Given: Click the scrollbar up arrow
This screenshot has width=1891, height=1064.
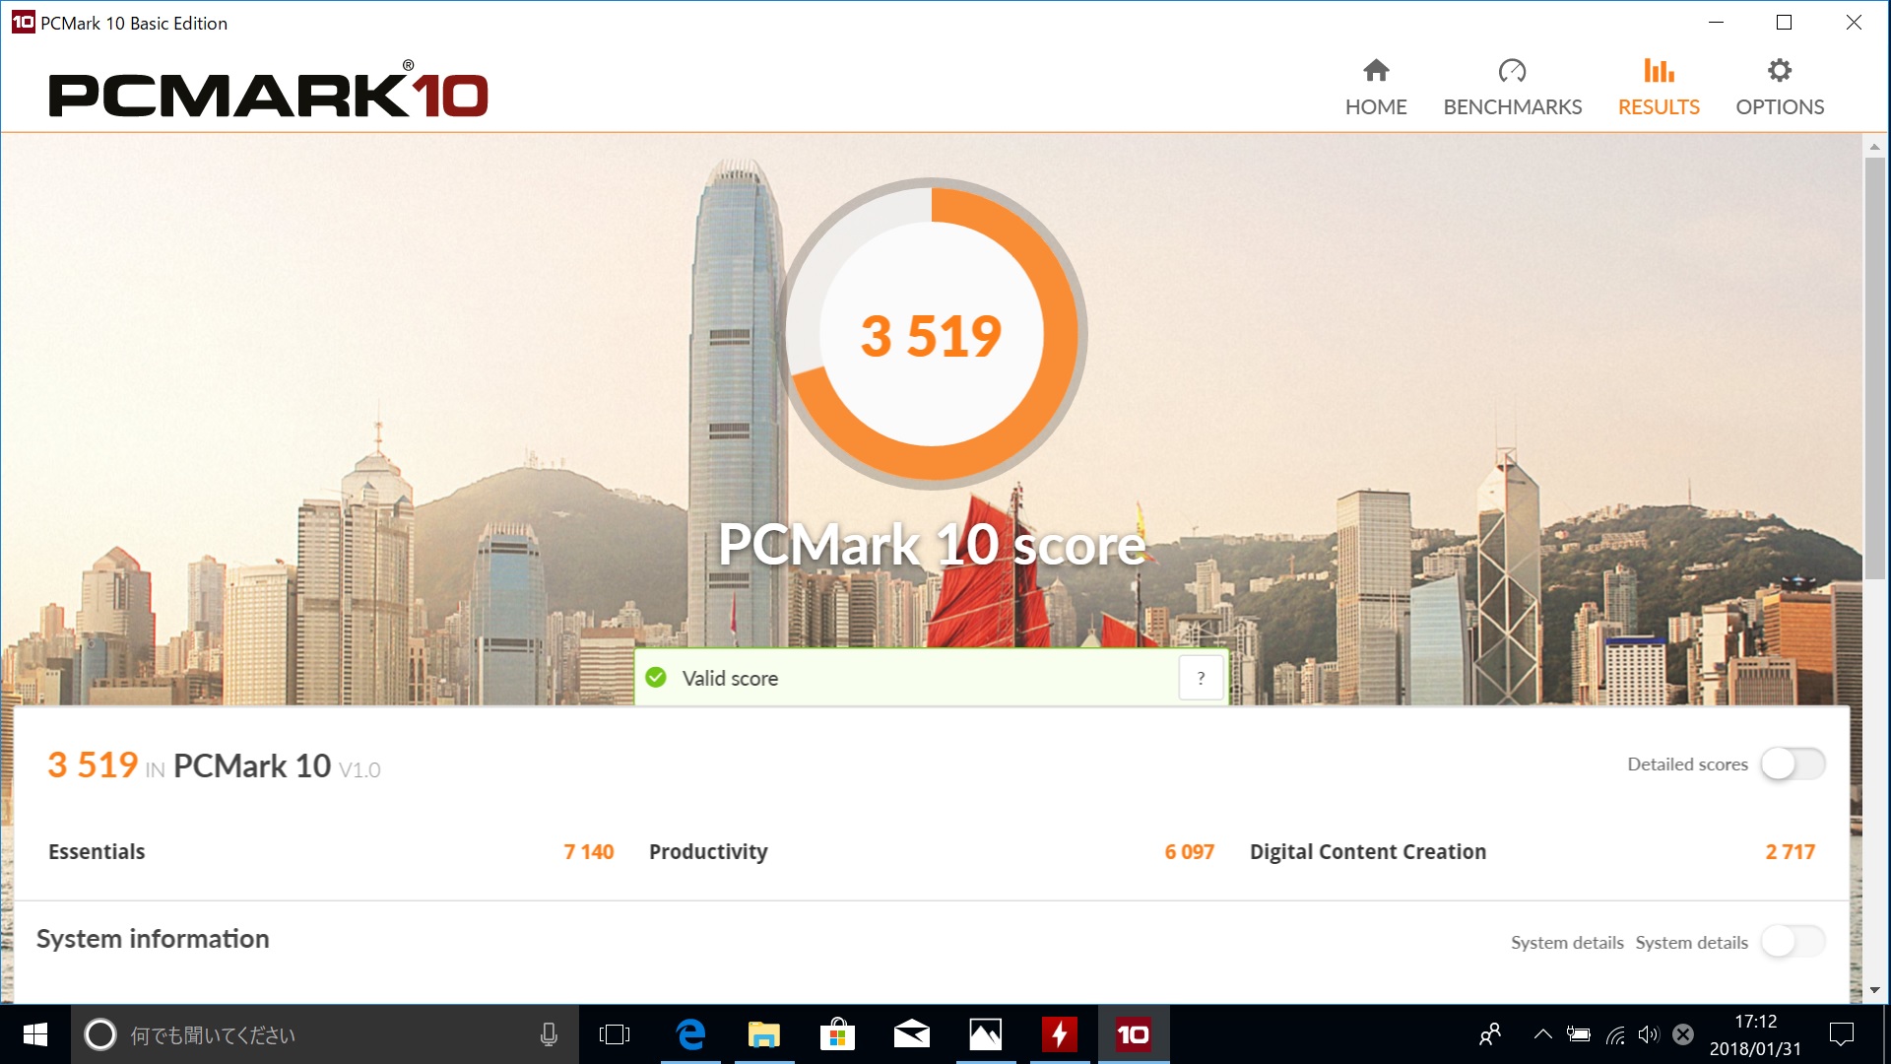Looking at the screenshot, I should 1874,147.
